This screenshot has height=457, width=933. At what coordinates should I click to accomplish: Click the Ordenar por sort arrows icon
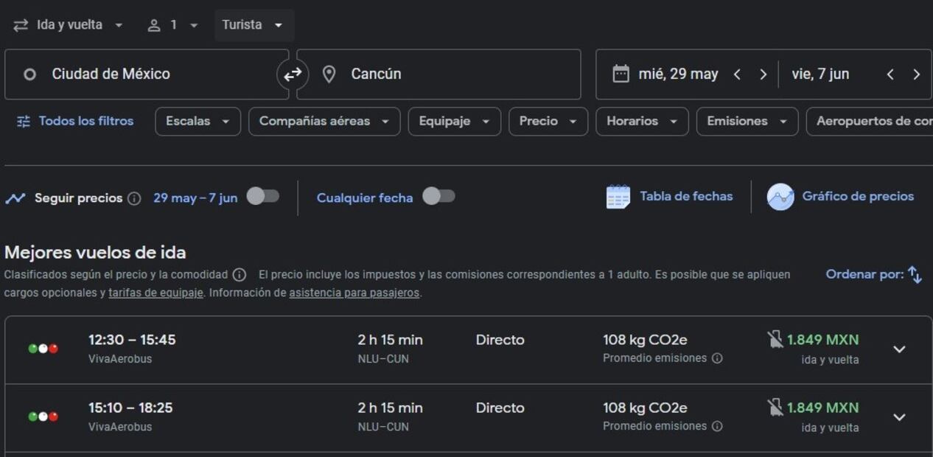[x=915, y=275]
